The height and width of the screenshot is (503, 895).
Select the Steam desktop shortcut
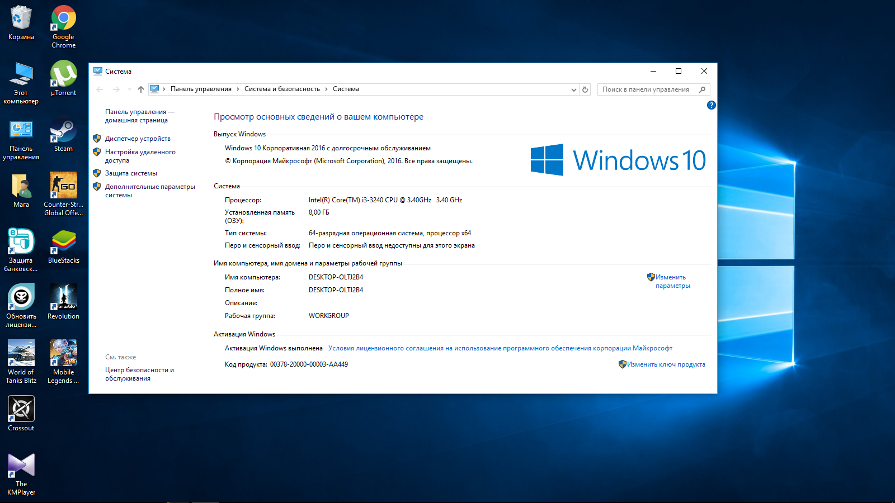(63, 135)
